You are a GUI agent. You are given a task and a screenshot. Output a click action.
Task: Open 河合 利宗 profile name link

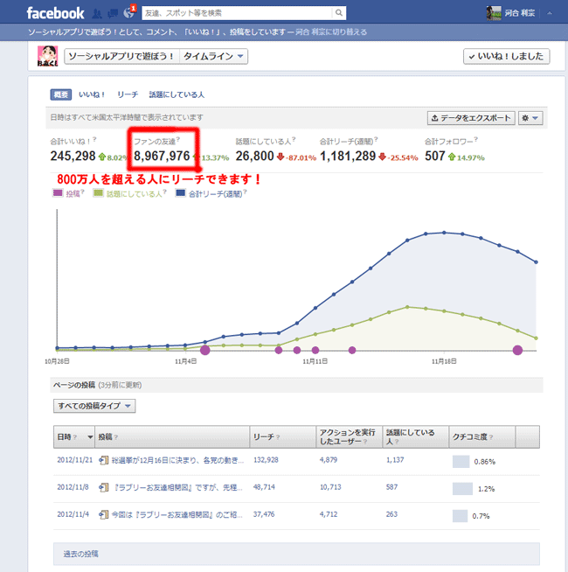point(520,13)
